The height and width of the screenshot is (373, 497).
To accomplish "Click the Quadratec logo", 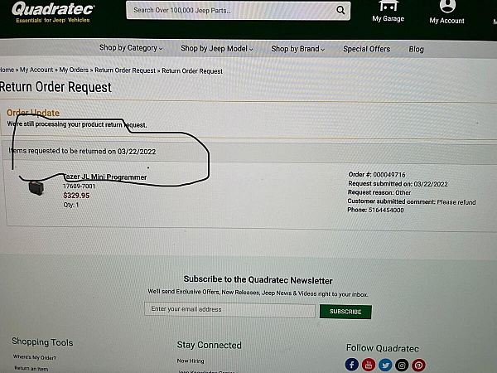I will click(53, 12).
